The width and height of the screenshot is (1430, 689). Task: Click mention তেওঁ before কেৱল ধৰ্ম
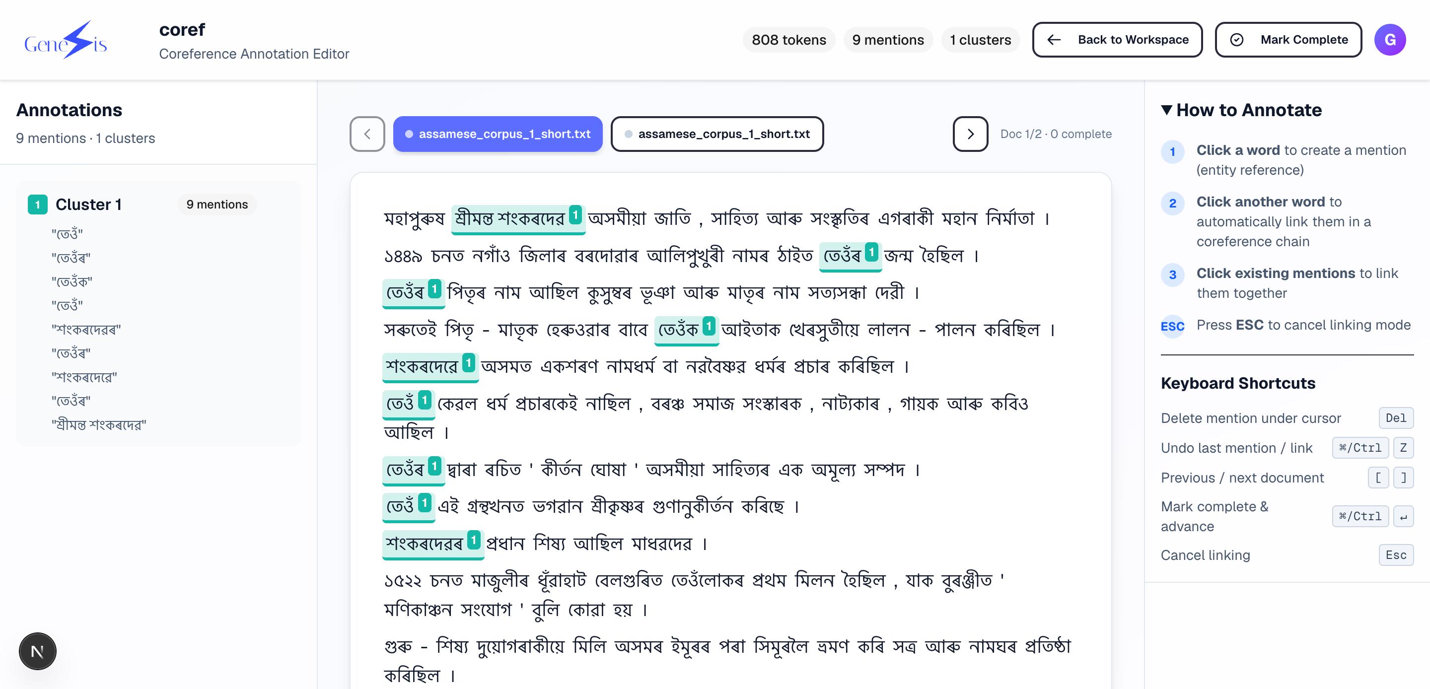408,404
